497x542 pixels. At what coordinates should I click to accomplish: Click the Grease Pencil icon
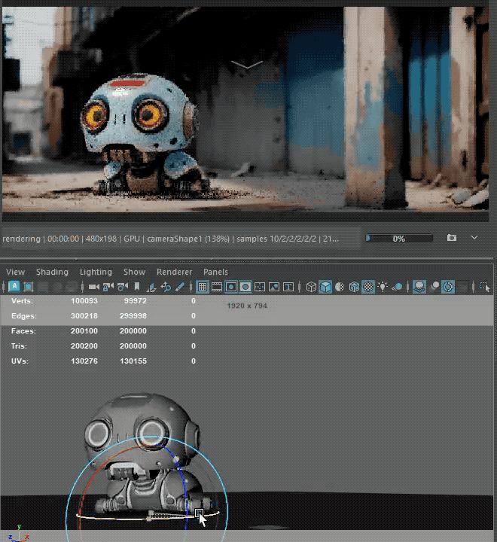(181, 287)
